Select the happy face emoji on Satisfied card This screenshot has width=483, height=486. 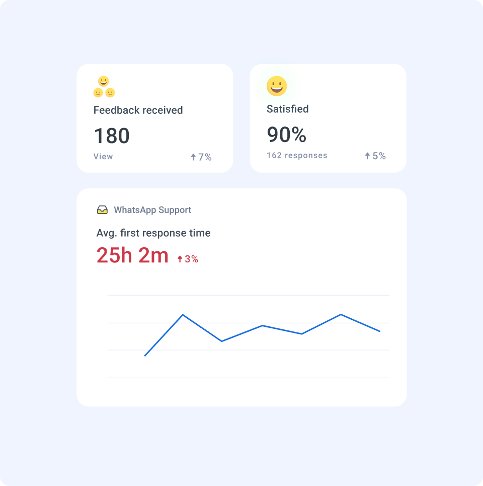click(277, 86)
